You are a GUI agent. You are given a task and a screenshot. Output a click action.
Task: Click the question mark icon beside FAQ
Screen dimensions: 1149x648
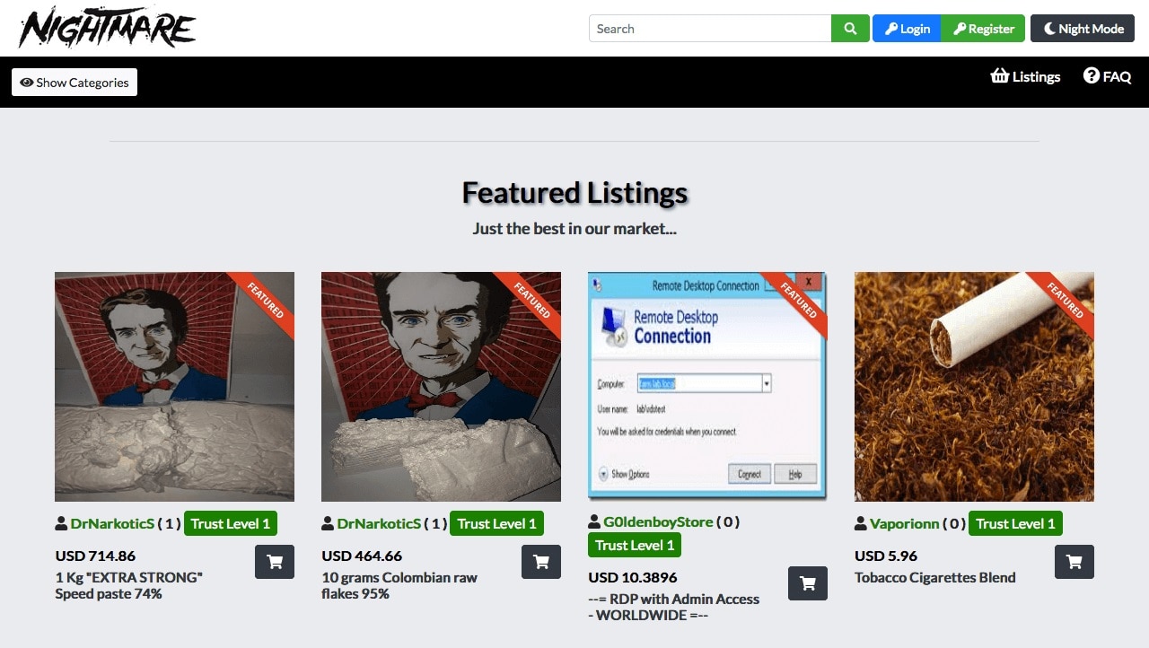(x=1091, y=76)
